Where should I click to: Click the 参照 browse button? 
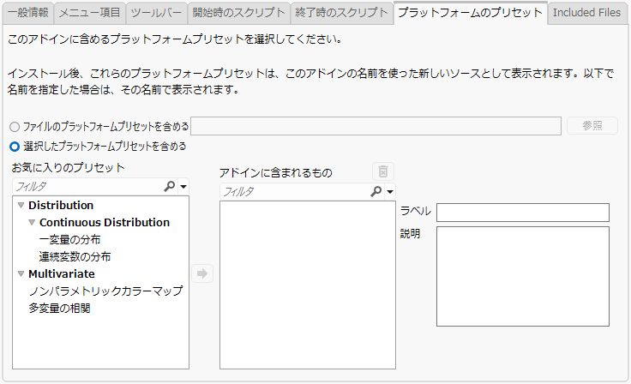[x=592, y=126]
